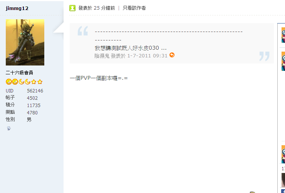Click the online status icon under 性別

9,129
